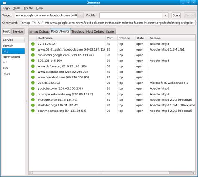Click the scrollbar left arrow
Image resolution: width=198 pixels, height=177 pixels.
(x=30, y=173)
